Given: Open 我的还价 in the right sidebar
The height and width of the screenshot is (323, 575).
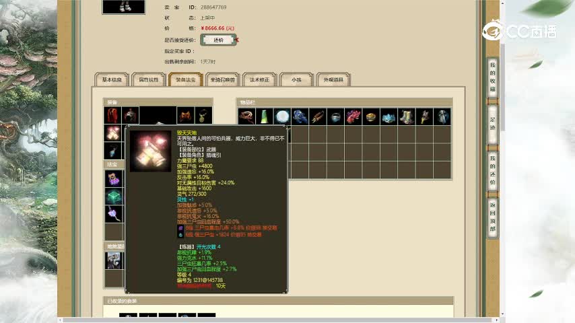Looking at the screenshot, I should 492,170.
